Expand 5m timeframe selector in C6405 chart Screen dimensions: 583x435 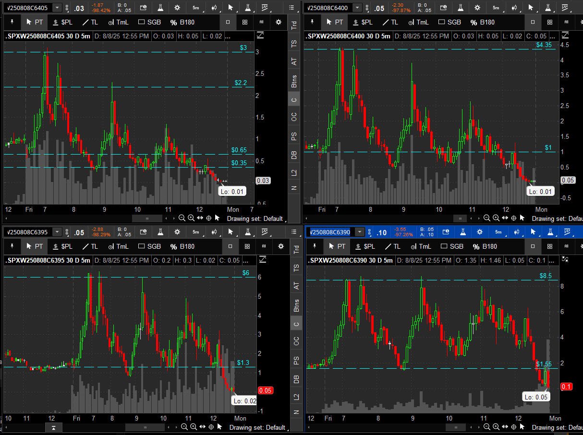click(195, 8)
